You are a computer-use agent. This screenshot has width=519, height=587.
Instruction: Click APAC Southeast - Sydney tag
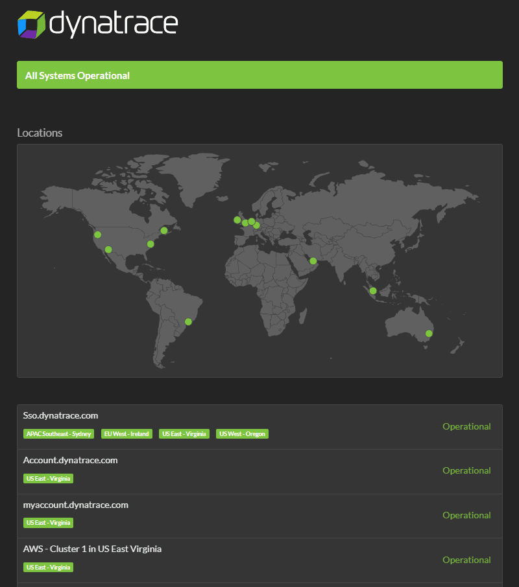(58, 434)
